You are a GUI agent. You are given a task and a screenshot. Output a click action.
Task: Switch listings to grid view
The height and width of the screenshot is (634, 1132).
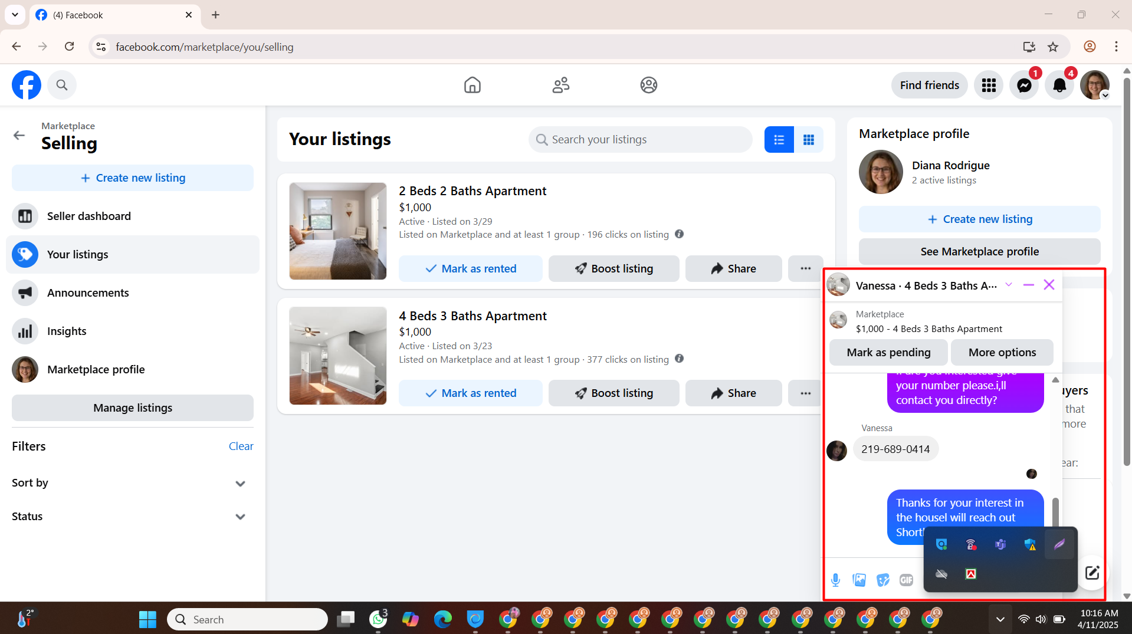point(809,140)
